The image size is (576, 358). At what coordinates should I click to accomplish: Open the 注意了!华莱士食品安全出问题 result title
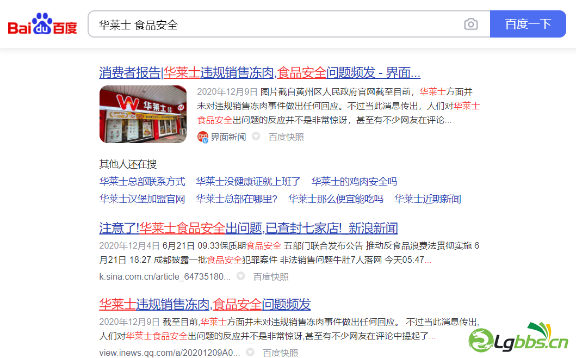click(249, 229)
